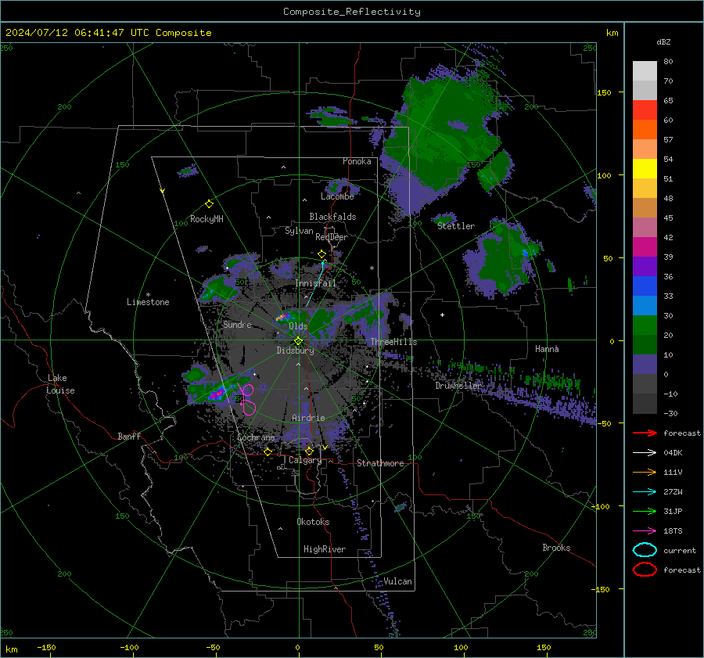
Task: Click the Okotoks label
Action: click(x=313, y=522)
